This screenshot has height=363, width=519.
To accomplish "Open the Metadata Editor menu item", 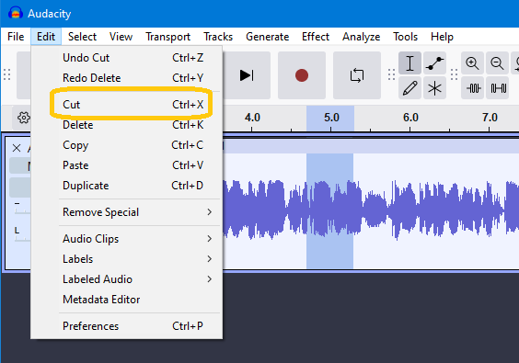I will 126,300.
